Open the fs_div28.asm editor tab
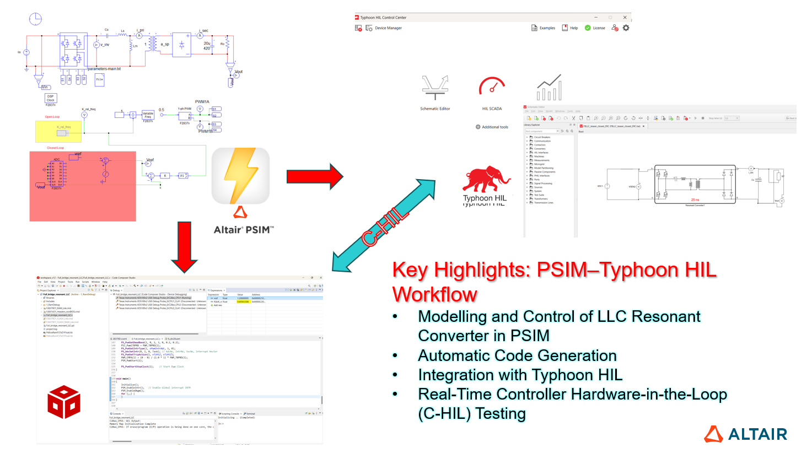This screenshot has width=812, height=453. click(174, 339)
